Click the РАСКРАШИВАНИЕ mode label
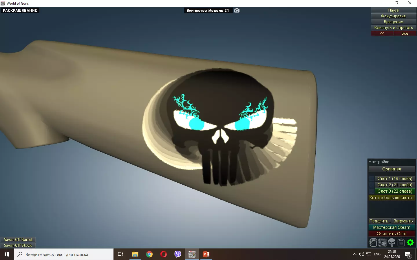 click(20, 10)
